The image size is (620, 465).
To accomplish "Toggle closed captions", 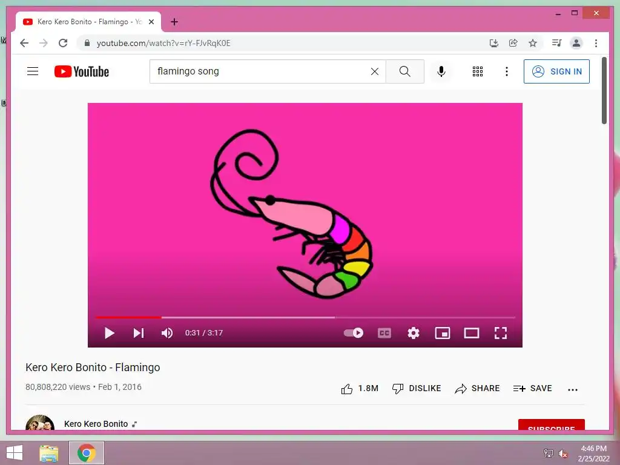I will (x=384, y=333).
